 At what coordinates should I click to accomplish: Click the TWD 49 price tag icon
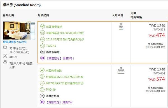(42, 90)
